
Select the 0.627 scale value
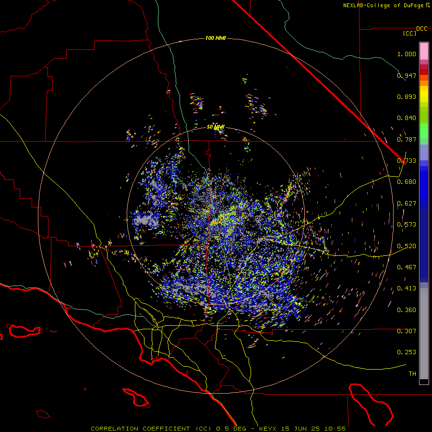(x=407, y=204)
